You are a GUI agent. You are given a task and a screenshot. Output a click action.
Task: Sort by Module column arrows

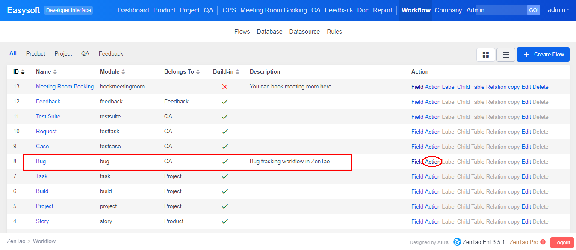(x=124, y=72)
